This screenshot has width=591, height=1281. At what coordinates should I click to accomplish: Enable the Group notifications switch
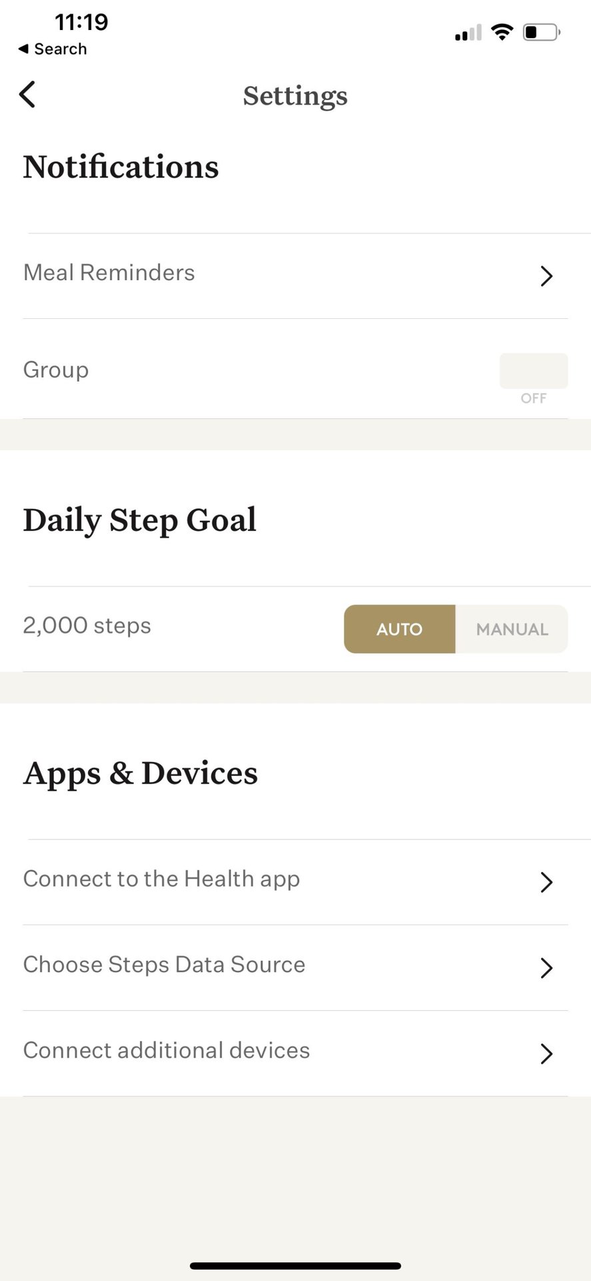coord(533,371)
